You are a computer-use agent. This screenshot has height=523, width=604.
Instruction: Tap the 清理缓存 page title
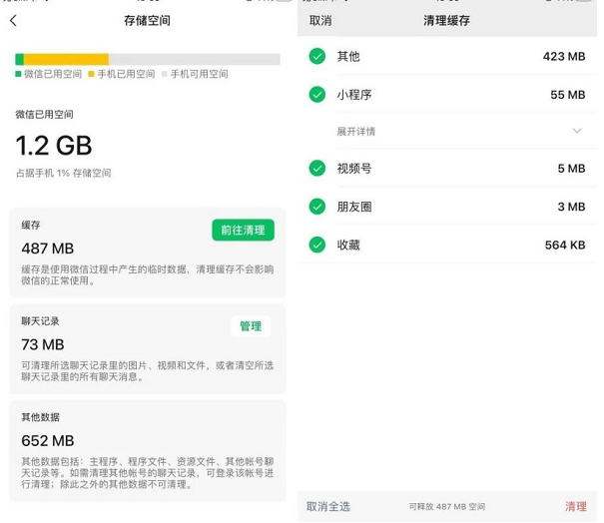click(446, 20)
